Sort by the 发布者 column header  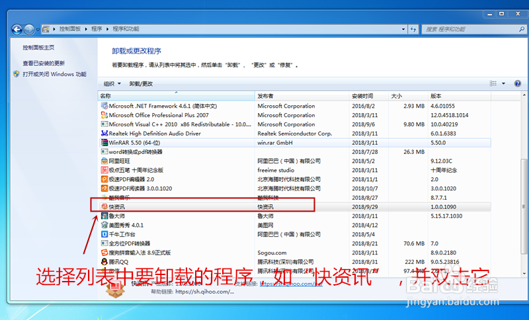click(x=302, y=96)
